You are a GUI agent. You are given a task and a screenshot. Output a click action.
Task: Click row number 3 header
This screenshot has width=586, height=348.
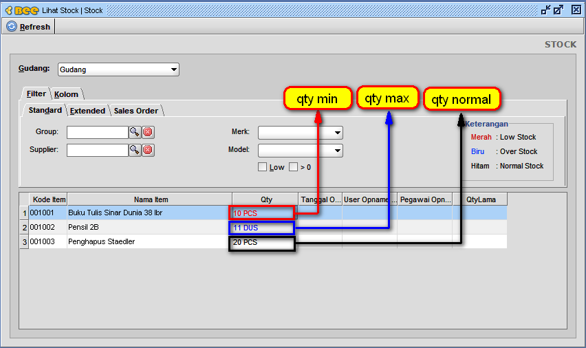pyautogui.click(x=24, y=242)
